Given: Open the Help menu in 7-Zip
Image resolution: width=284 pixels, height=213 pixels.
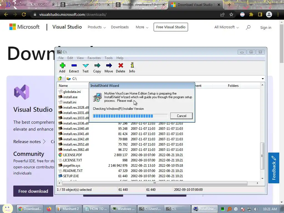Looking at the screenshot, I should [120, 58].
